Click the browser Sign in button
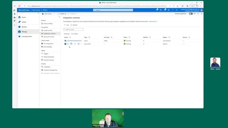 click(x=194, y=6)
